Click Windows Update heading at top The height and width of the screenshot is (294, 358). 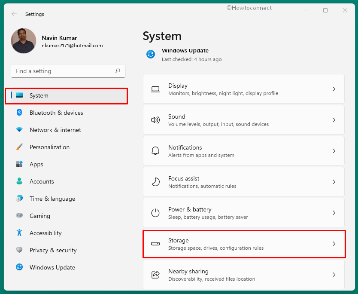[185, 51]
